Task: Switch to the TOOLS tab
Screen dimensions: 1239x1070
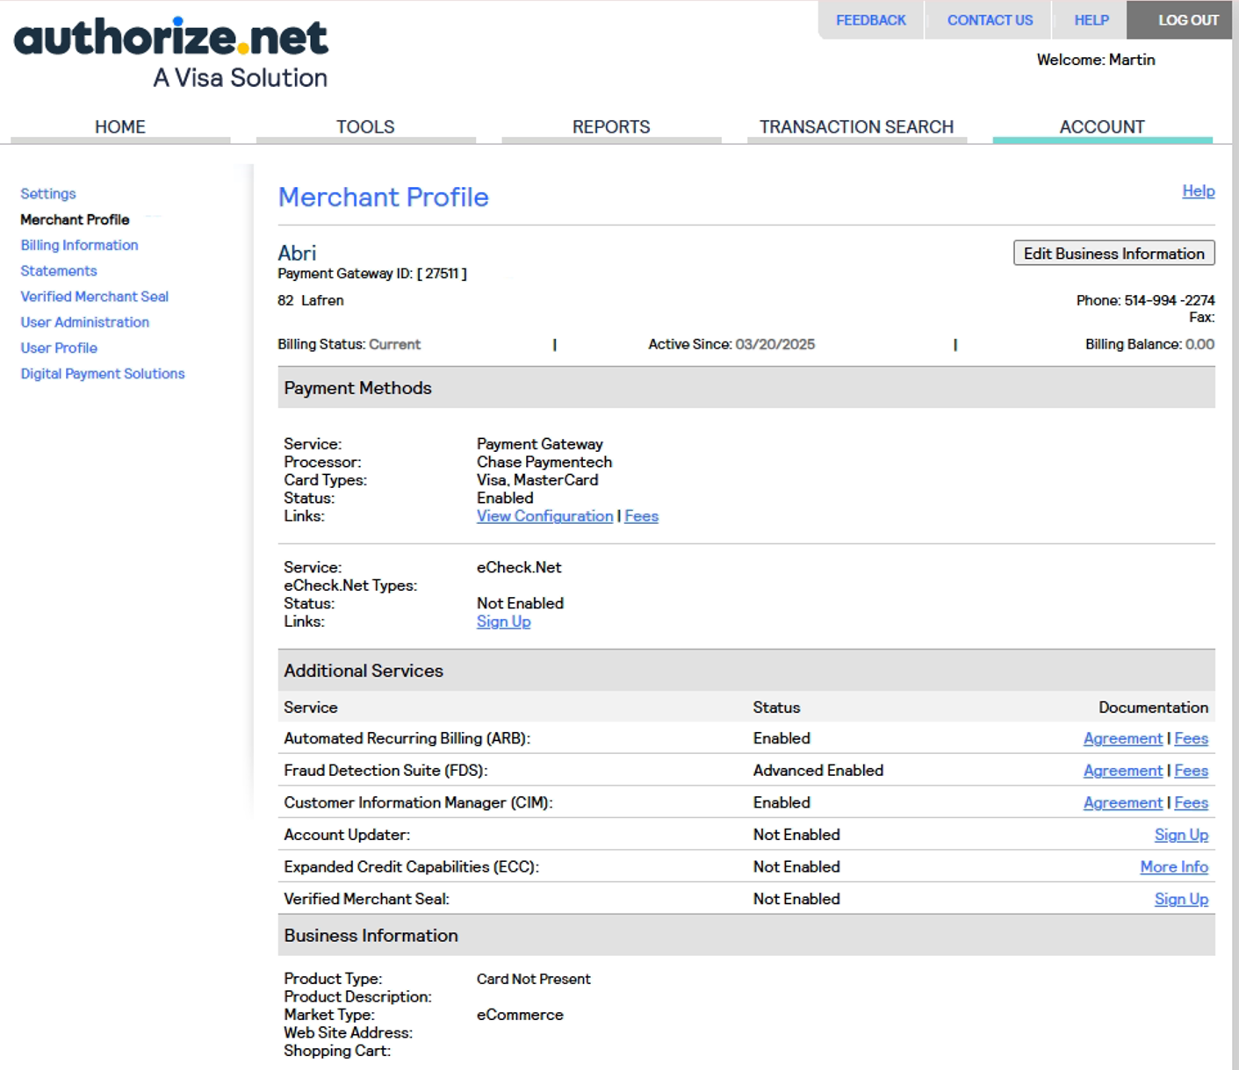Action: 365,126
